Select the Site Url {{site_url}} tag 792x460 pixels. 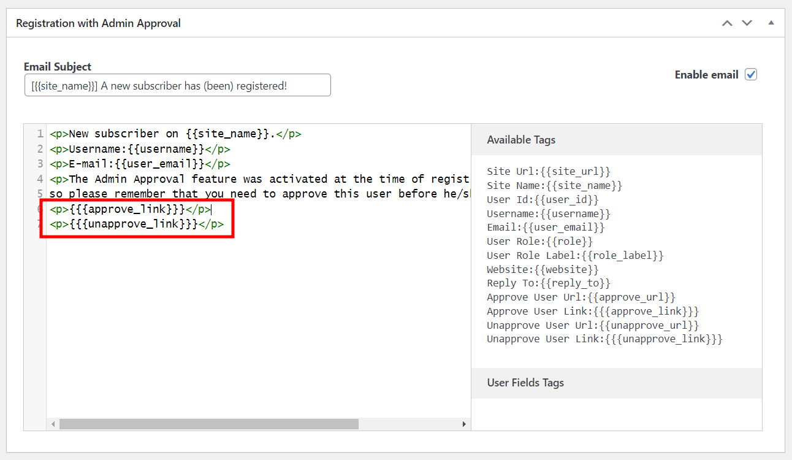(549, 171)
